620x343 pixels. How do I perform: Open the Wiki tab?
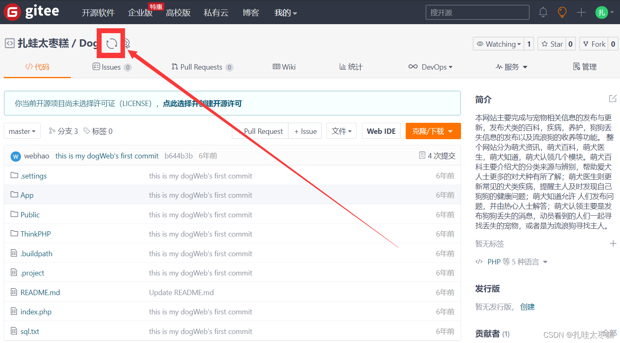tap(284, 67)
